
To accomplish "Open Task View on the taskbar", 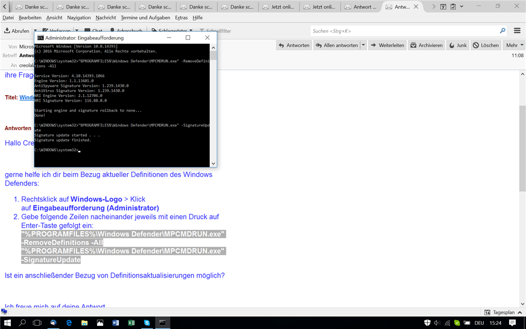I will (x=37, y=323).
